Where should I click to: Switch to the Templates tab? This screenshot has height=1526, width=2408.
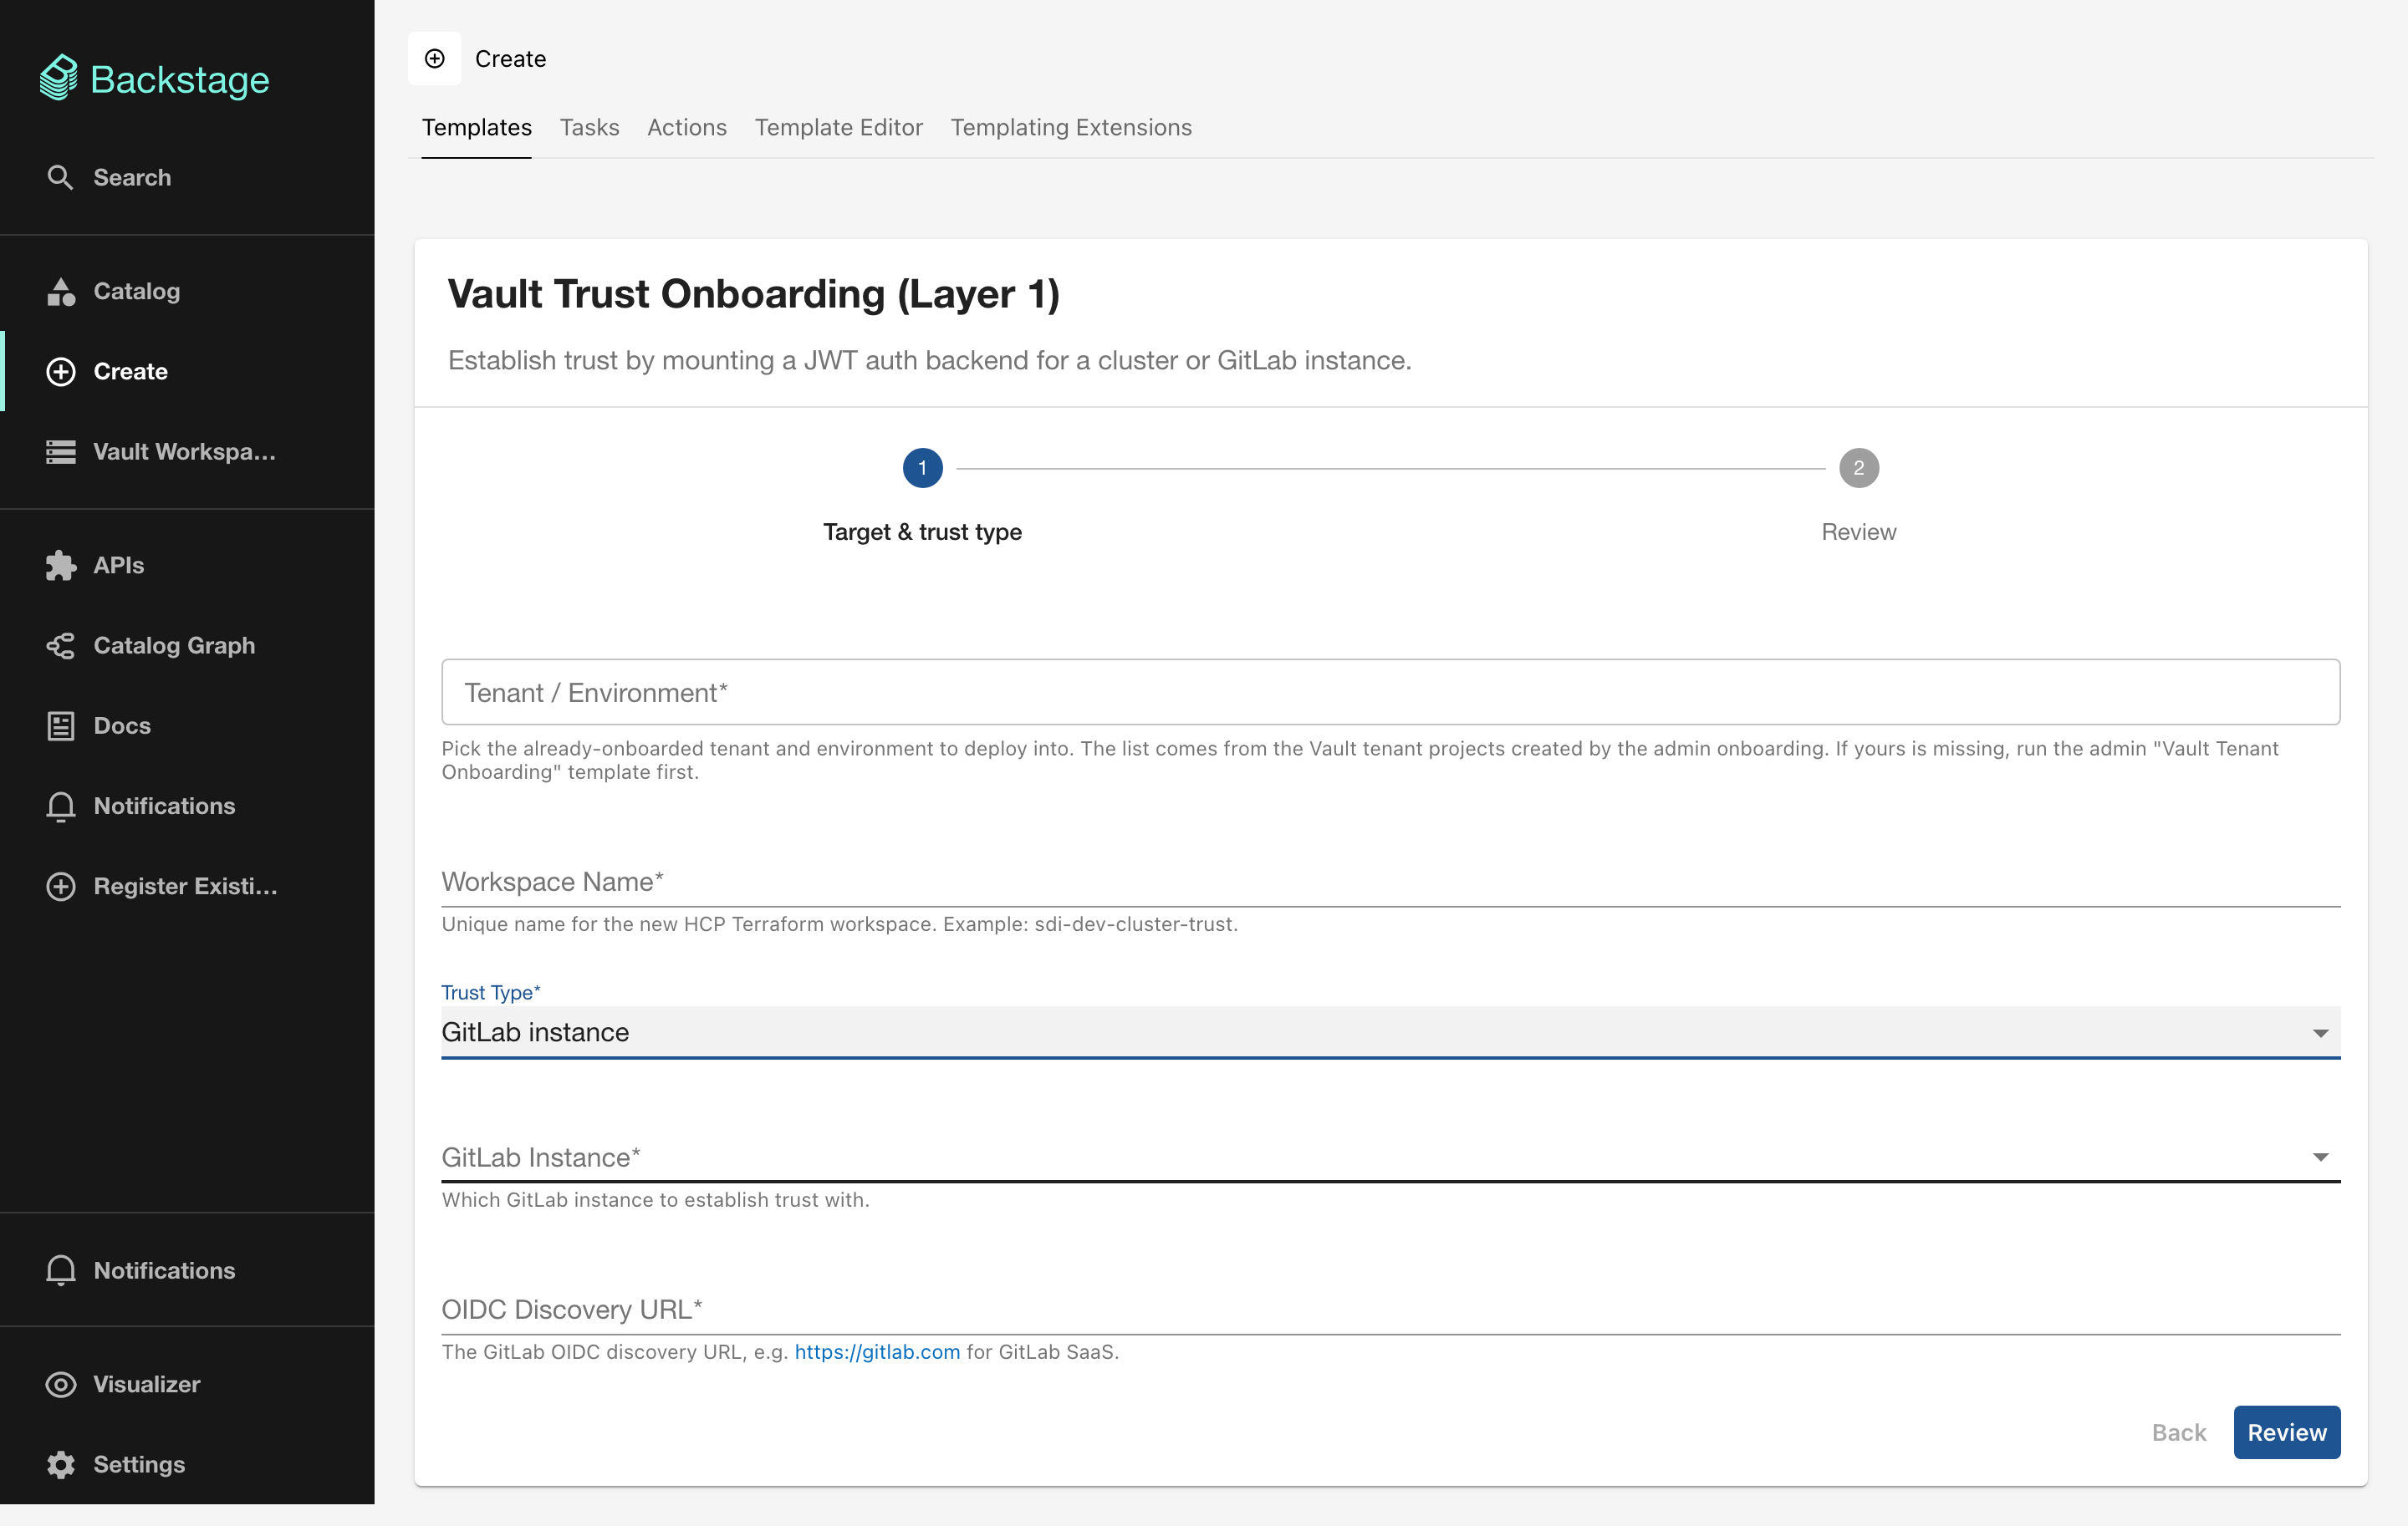tap(477, 128)
